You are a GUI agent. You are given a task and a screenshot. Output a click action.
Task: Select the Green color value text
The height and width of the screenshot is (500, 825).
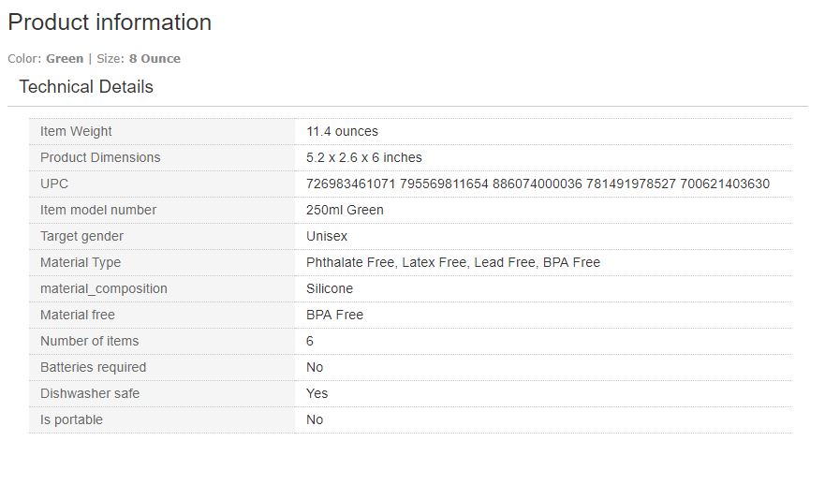[65, 59]
